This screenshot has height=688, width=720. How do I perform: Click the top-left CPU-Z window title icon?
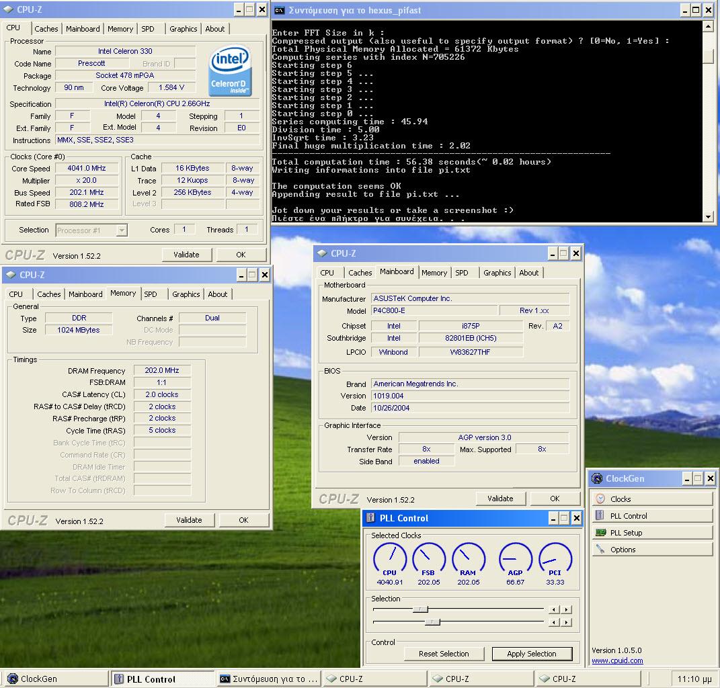pyautogui.click(x=8, y=9)
